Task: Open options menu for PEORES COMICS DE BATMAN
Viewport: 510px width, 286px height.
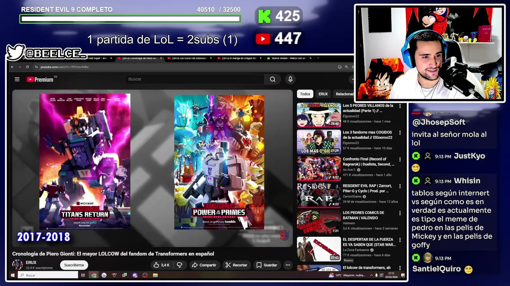Action: tap(400, 213)
